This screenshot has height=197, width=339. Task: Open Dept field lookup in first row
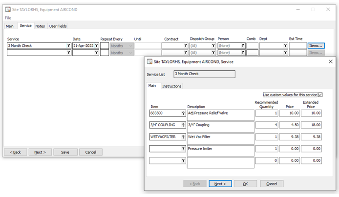pyautogui.click(x=284, y=45)
